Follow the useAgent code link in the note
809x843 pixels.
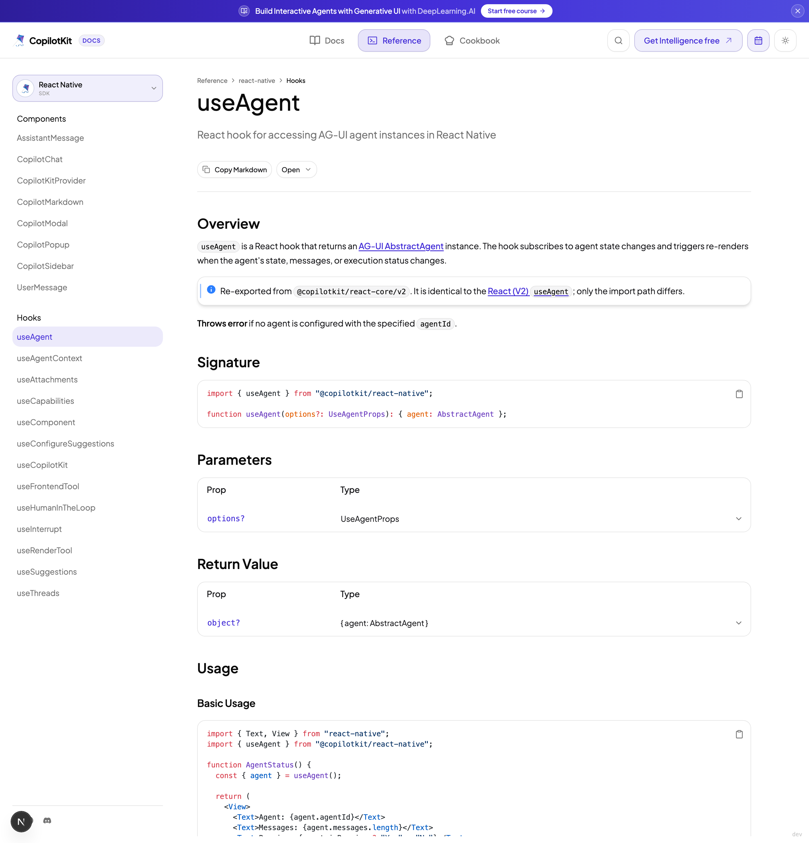551,292
